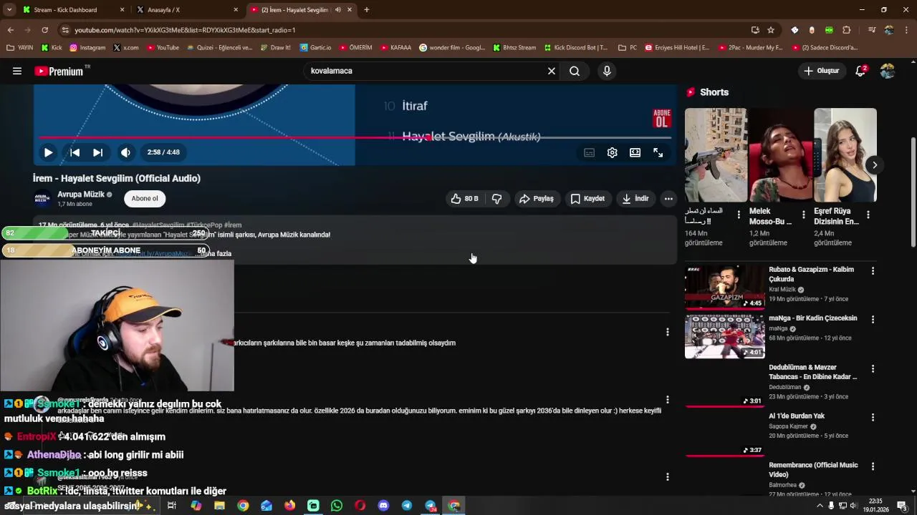Enter fullscreen mode in video player
Screen dimensions: 917x515
point(658,152)
